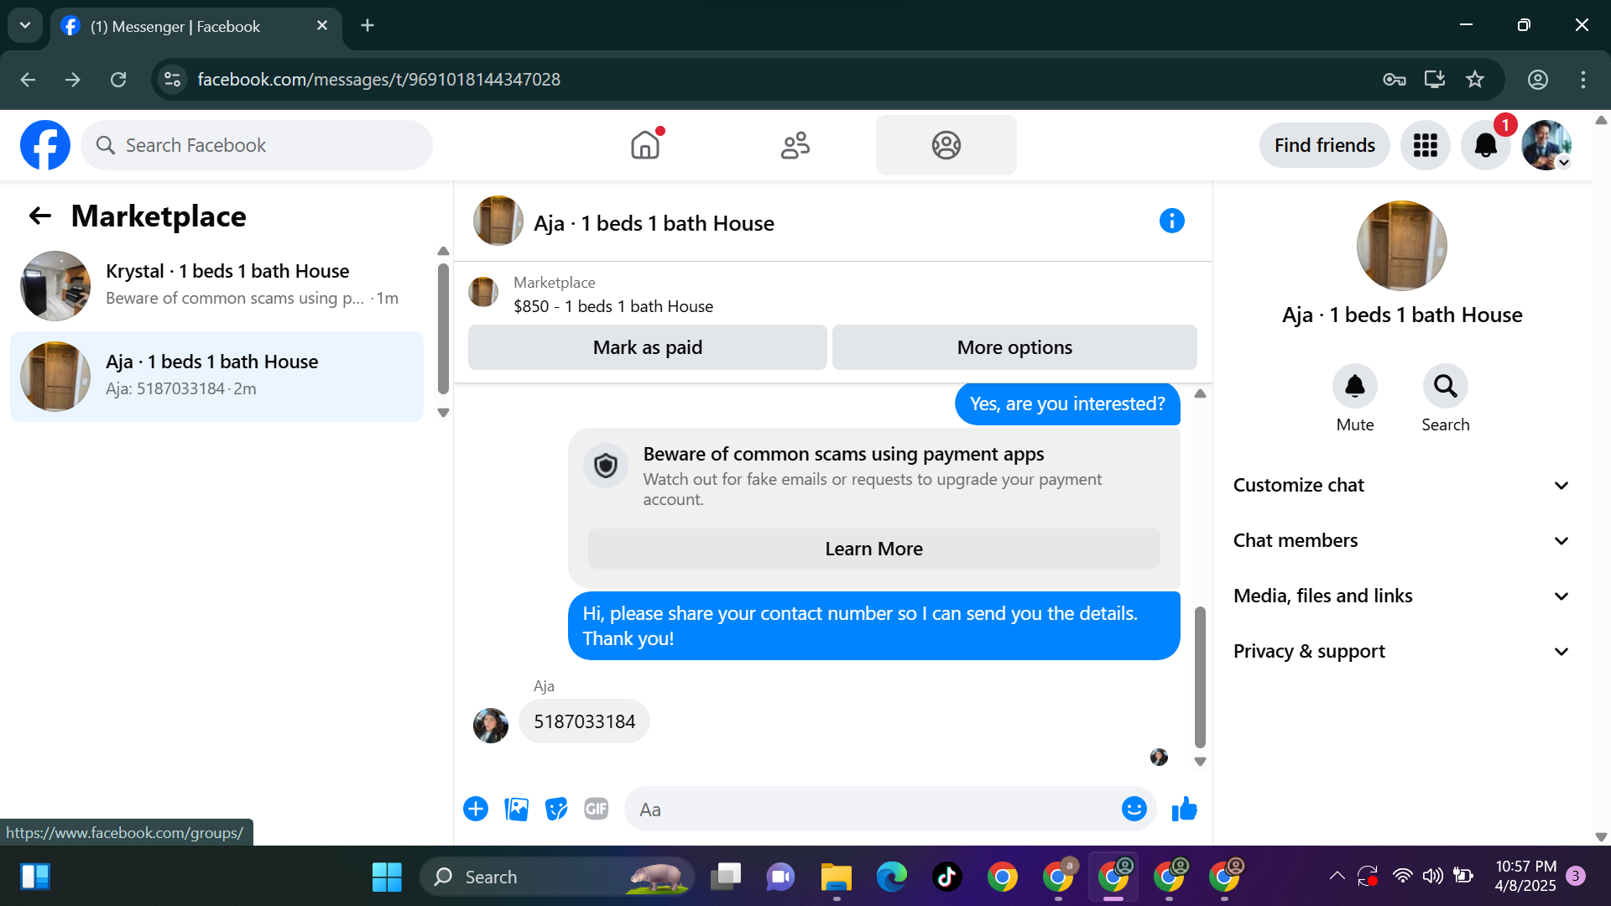Screen dimensions: 1611x906
Task: Open the Krystal conversation in the list
Action: (216, 286)
